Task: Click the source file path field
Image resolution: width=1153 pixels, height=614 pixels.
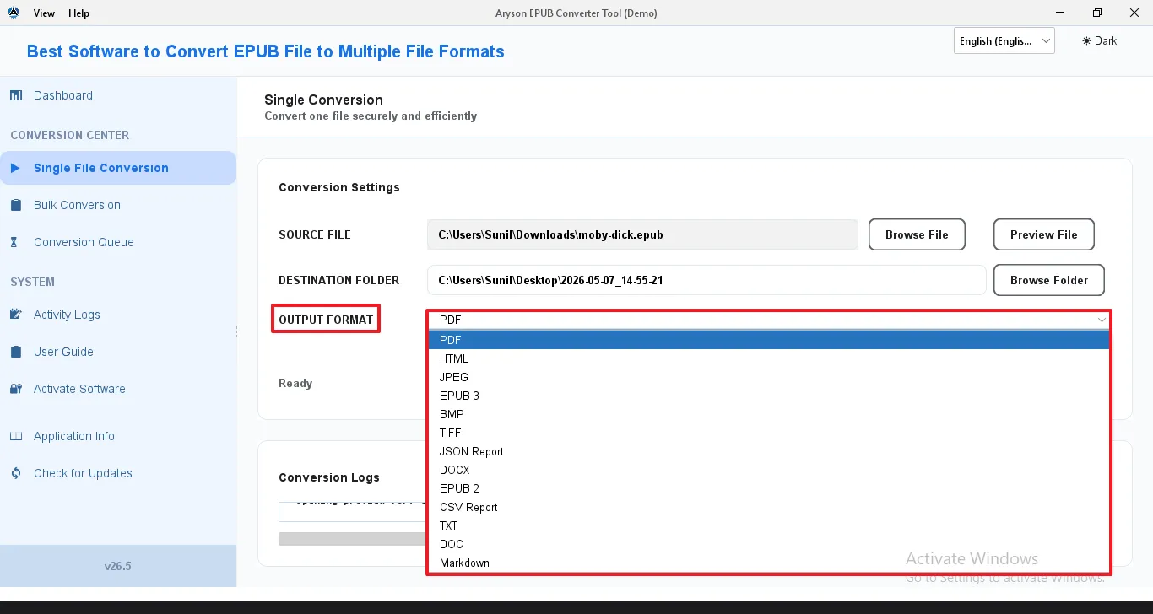Action: click(642, 234)
